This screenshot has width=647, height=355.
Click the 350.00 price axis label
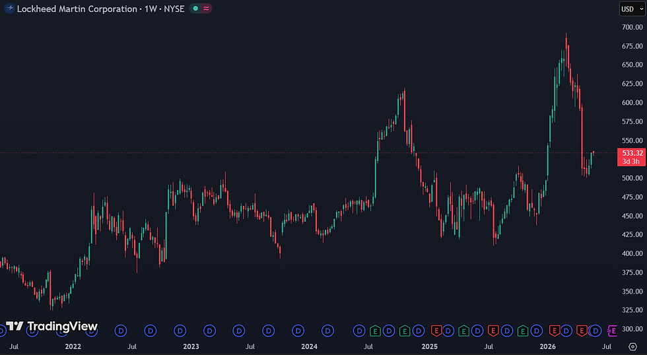click(632, 292)
